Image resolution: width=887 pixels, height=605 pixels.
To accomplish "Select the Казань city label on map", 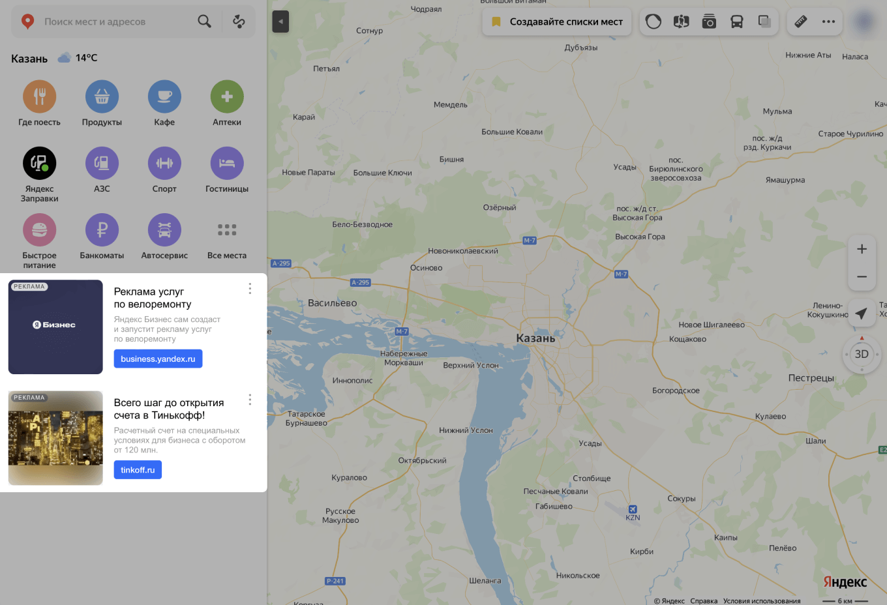I will tap(535, 338).
